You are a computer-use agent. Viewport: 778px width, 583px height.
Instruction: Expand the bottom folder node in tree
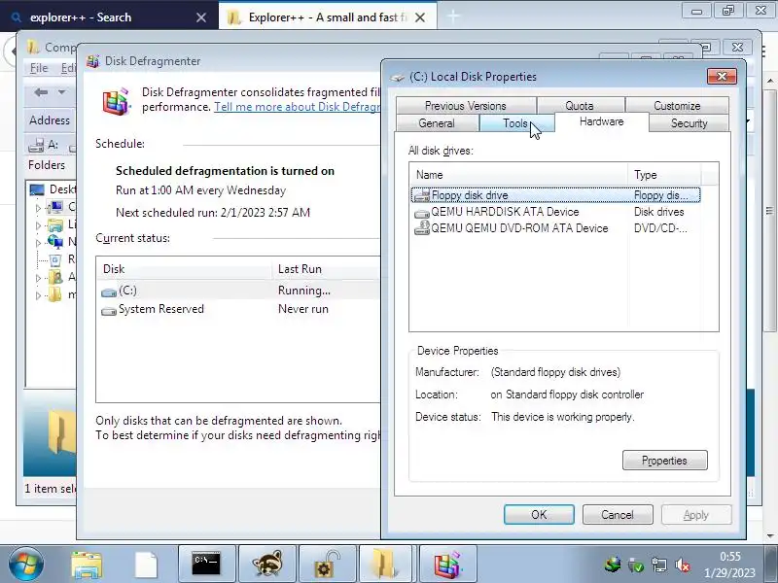(x=38, y=296)
